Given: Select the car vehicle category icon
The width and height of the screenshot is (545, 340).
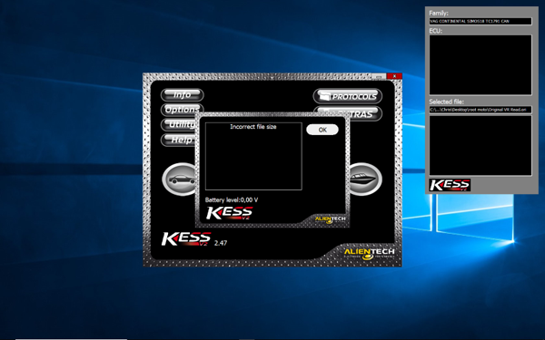Looking at the screenshot, I should [x=179, y=180].
